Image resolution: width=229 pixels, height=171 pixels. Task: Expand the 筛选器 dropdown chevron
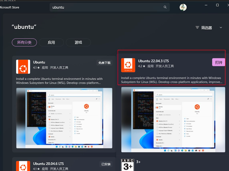(220, 27)
